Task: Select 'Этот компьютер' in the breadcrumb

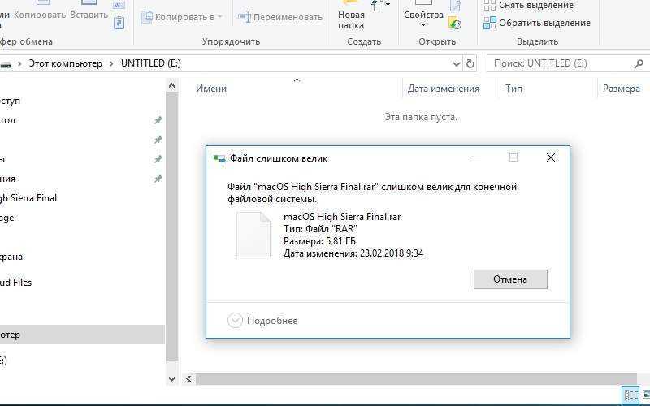Action: [66, 63]
